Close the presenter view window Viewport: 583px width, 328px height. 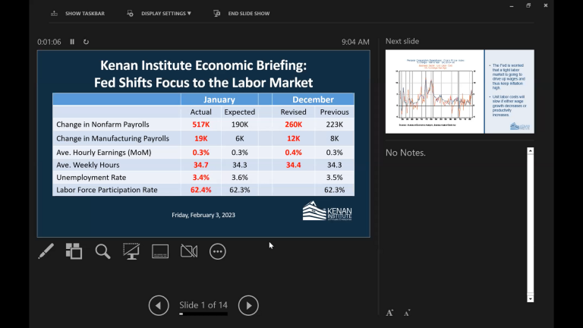point(546,5)
